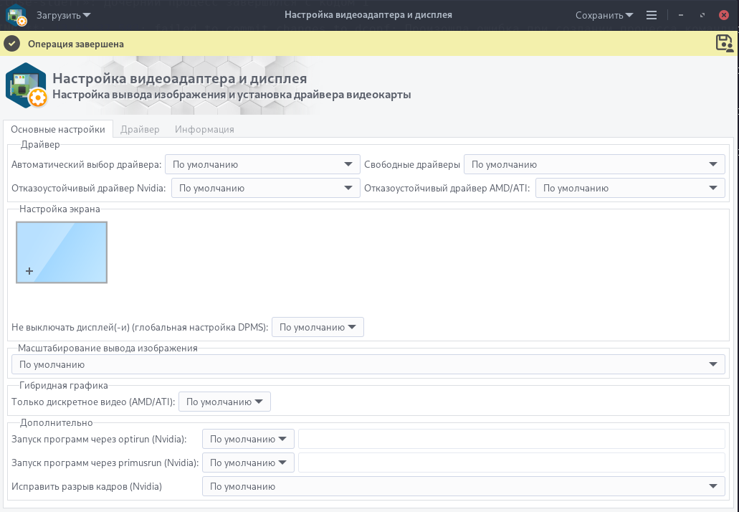
Task: Expand the Свободные драйверы dropdown
Action: point(593,165)
